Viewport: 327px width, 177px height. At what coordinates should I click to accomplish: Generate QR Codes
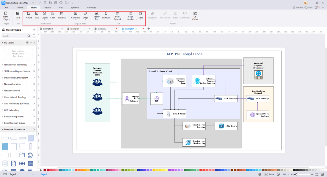pos(195,16)
